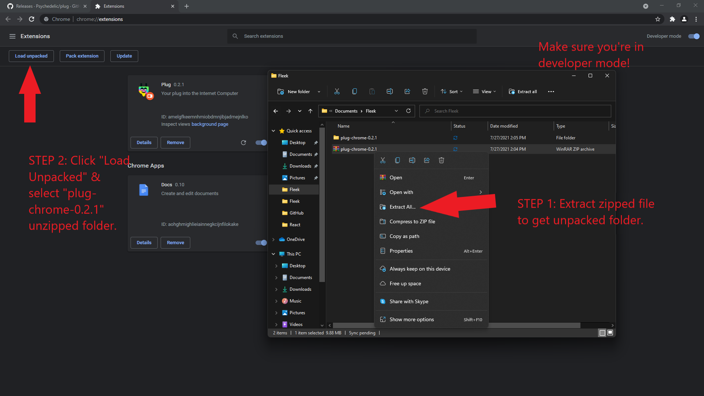Viewport: 704px width, 396px height.
Task: Choose Compress to ZIP file
Action: click(x=431, y=221)
